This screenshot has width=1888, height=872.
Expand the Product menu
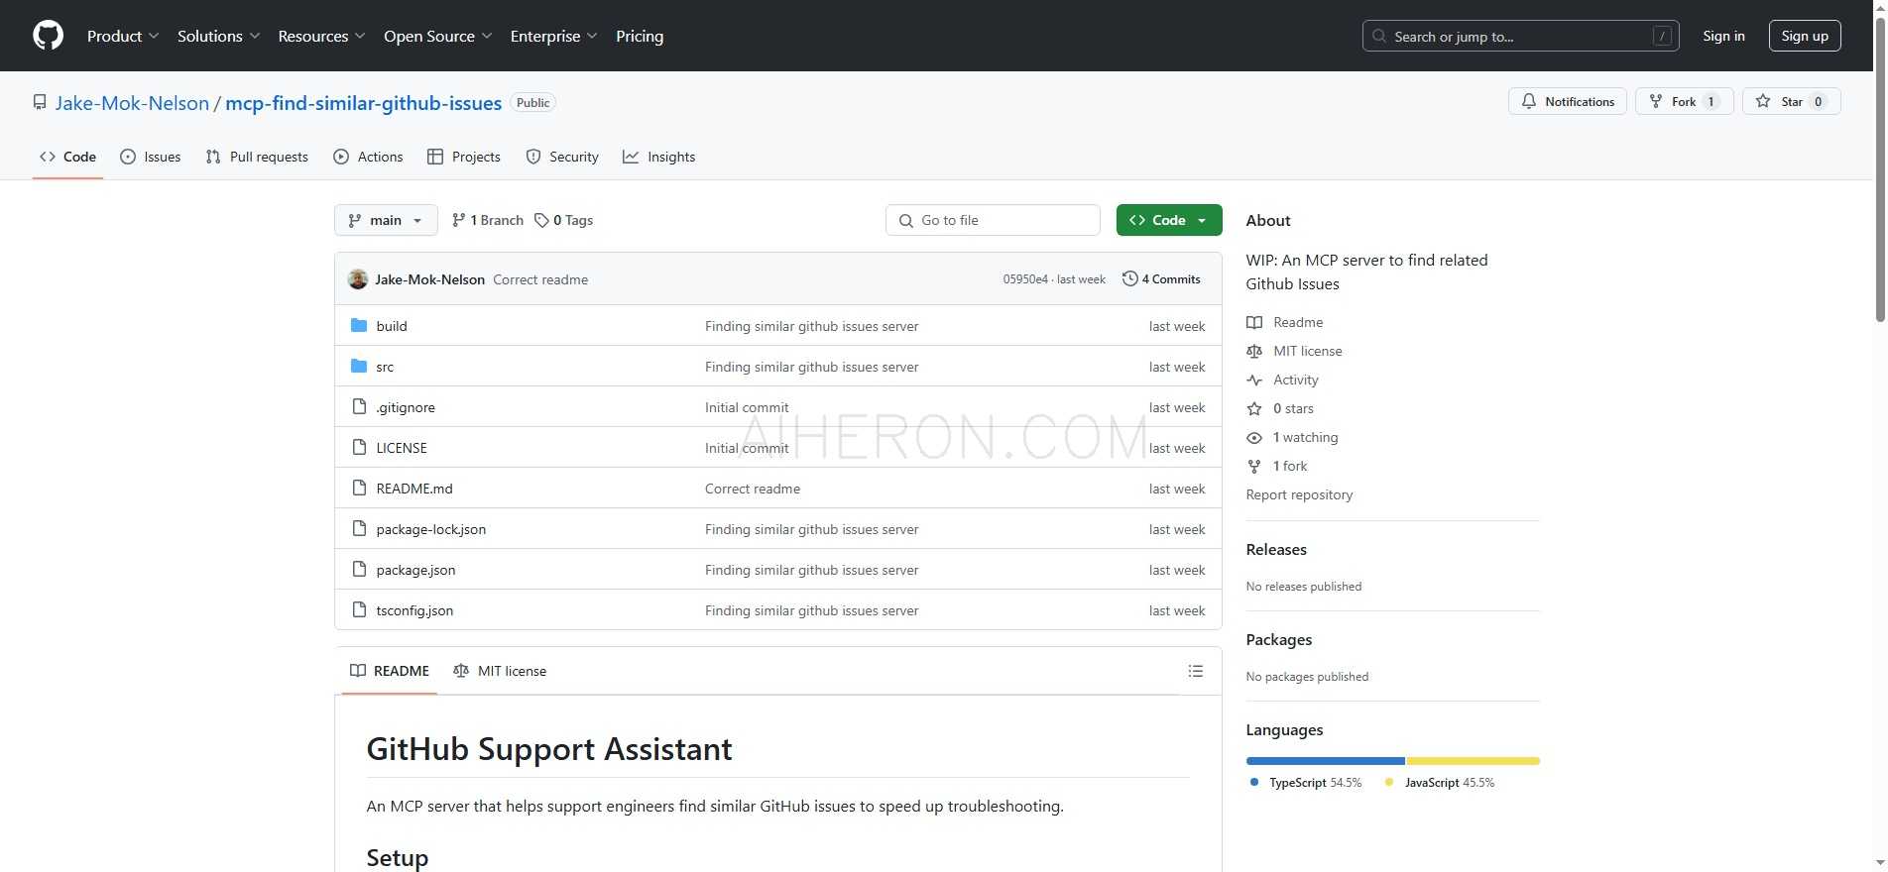[123, 36]
